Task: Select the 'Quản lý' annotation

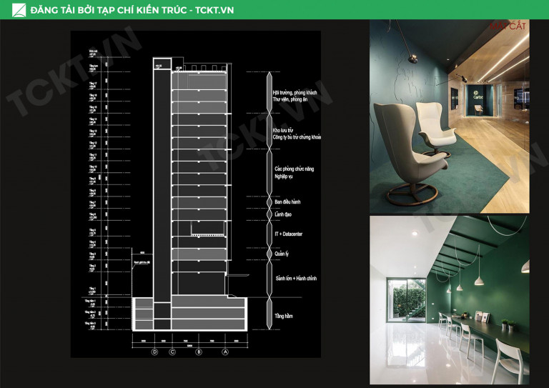Action: (283, 253)
